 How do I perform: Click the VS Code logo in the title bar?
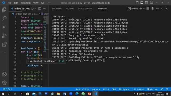[x=3, y=3]
